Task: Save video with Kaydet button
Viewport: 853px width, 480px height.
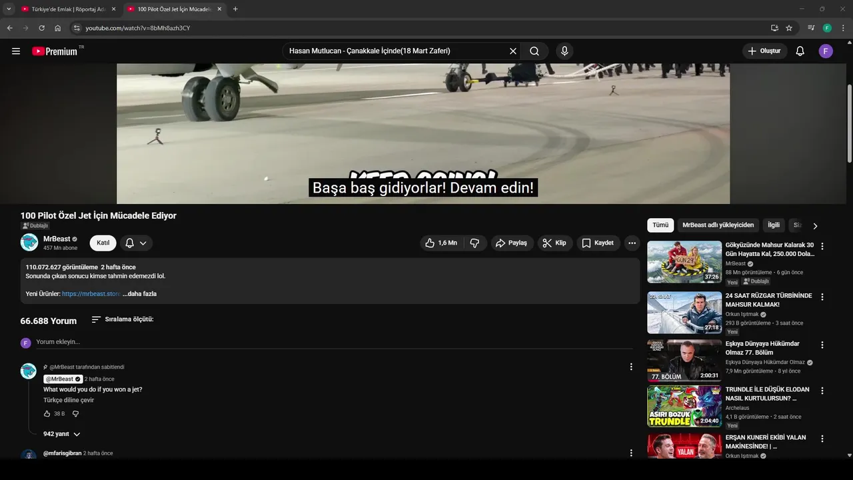Action: click(x=598, y=243)
